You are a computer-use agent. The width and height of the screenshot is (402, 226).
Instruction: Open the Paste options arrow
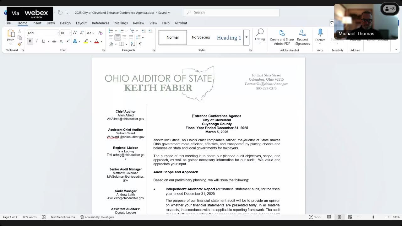pyautogui.click(x=11, y=44)
